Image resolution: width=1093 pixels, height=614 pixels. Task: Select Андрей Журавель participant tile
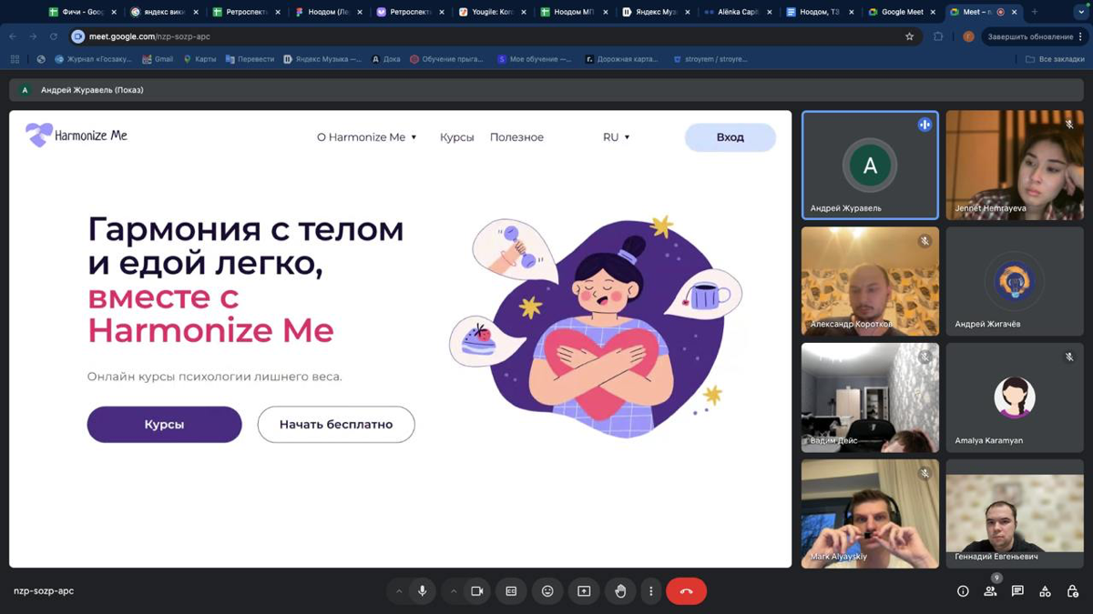870,166
